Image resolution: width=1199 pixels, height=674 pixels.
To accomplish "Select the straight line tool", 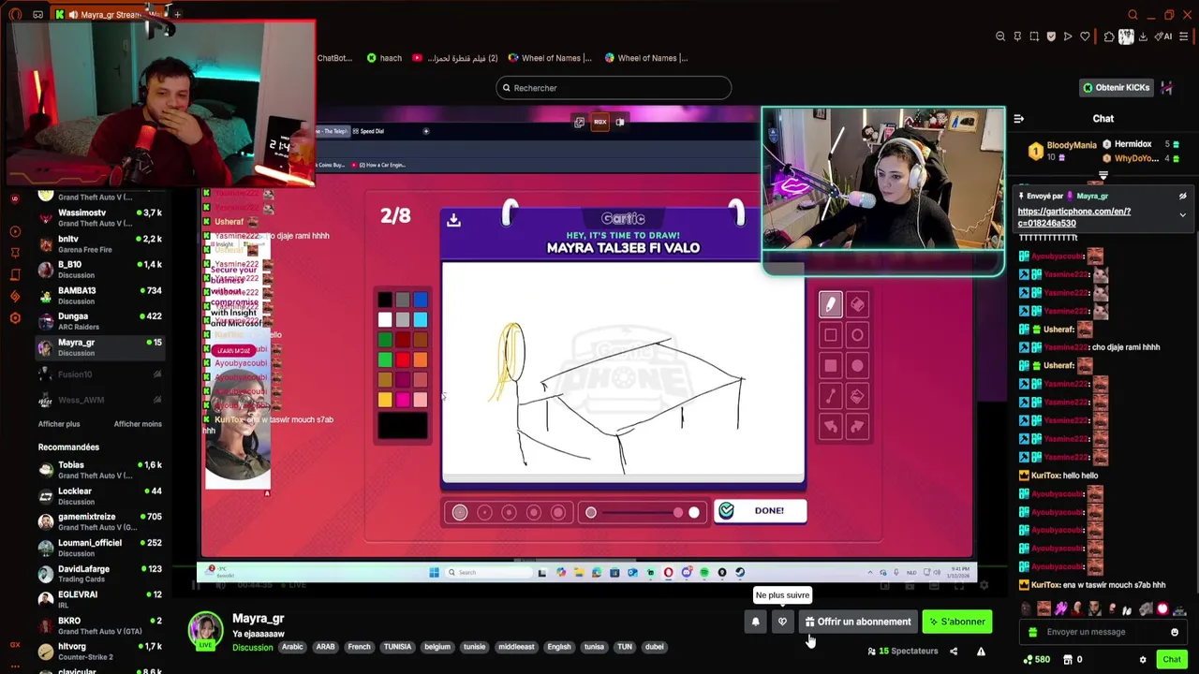I will pyautogui.click(x=830, y=397).
